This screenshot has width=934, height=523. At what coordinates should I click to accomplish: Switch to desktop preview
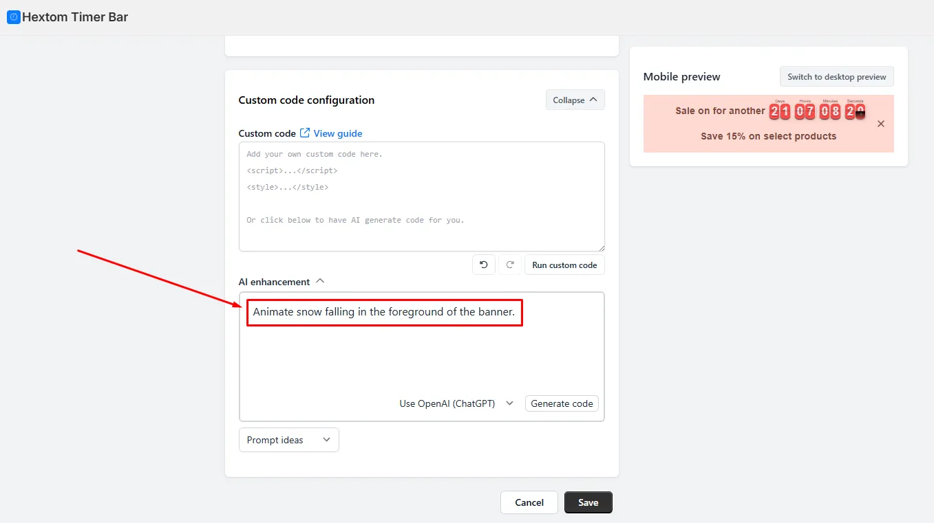click(x=836, y=76)
